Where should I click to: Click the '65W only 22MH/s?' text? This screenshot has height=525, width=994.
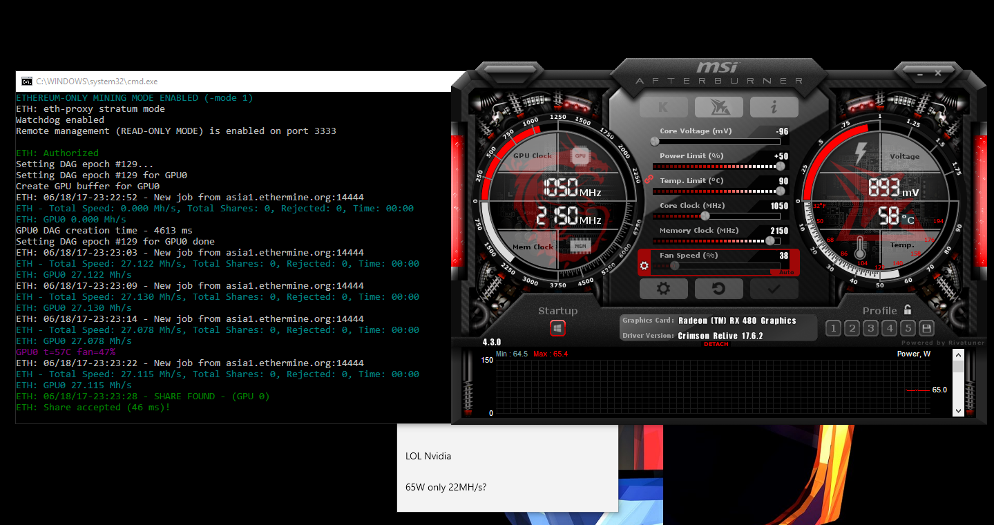[446, 487]
